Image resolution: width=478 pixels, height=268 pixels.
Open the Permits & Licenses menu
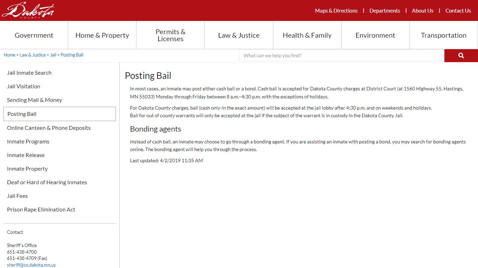click(170, 35)
